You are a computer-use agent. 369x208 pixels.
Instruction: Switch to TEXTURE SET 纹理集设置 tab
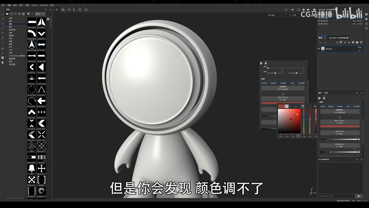tap(338, 38)
